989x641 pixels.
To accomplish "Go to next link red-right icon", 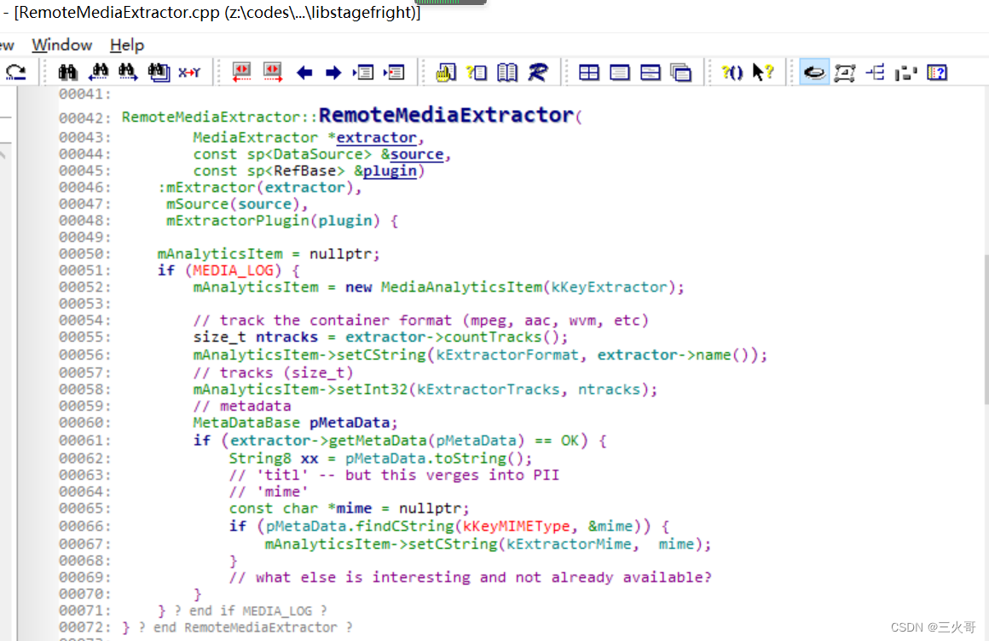I will [x=273, y=72].
